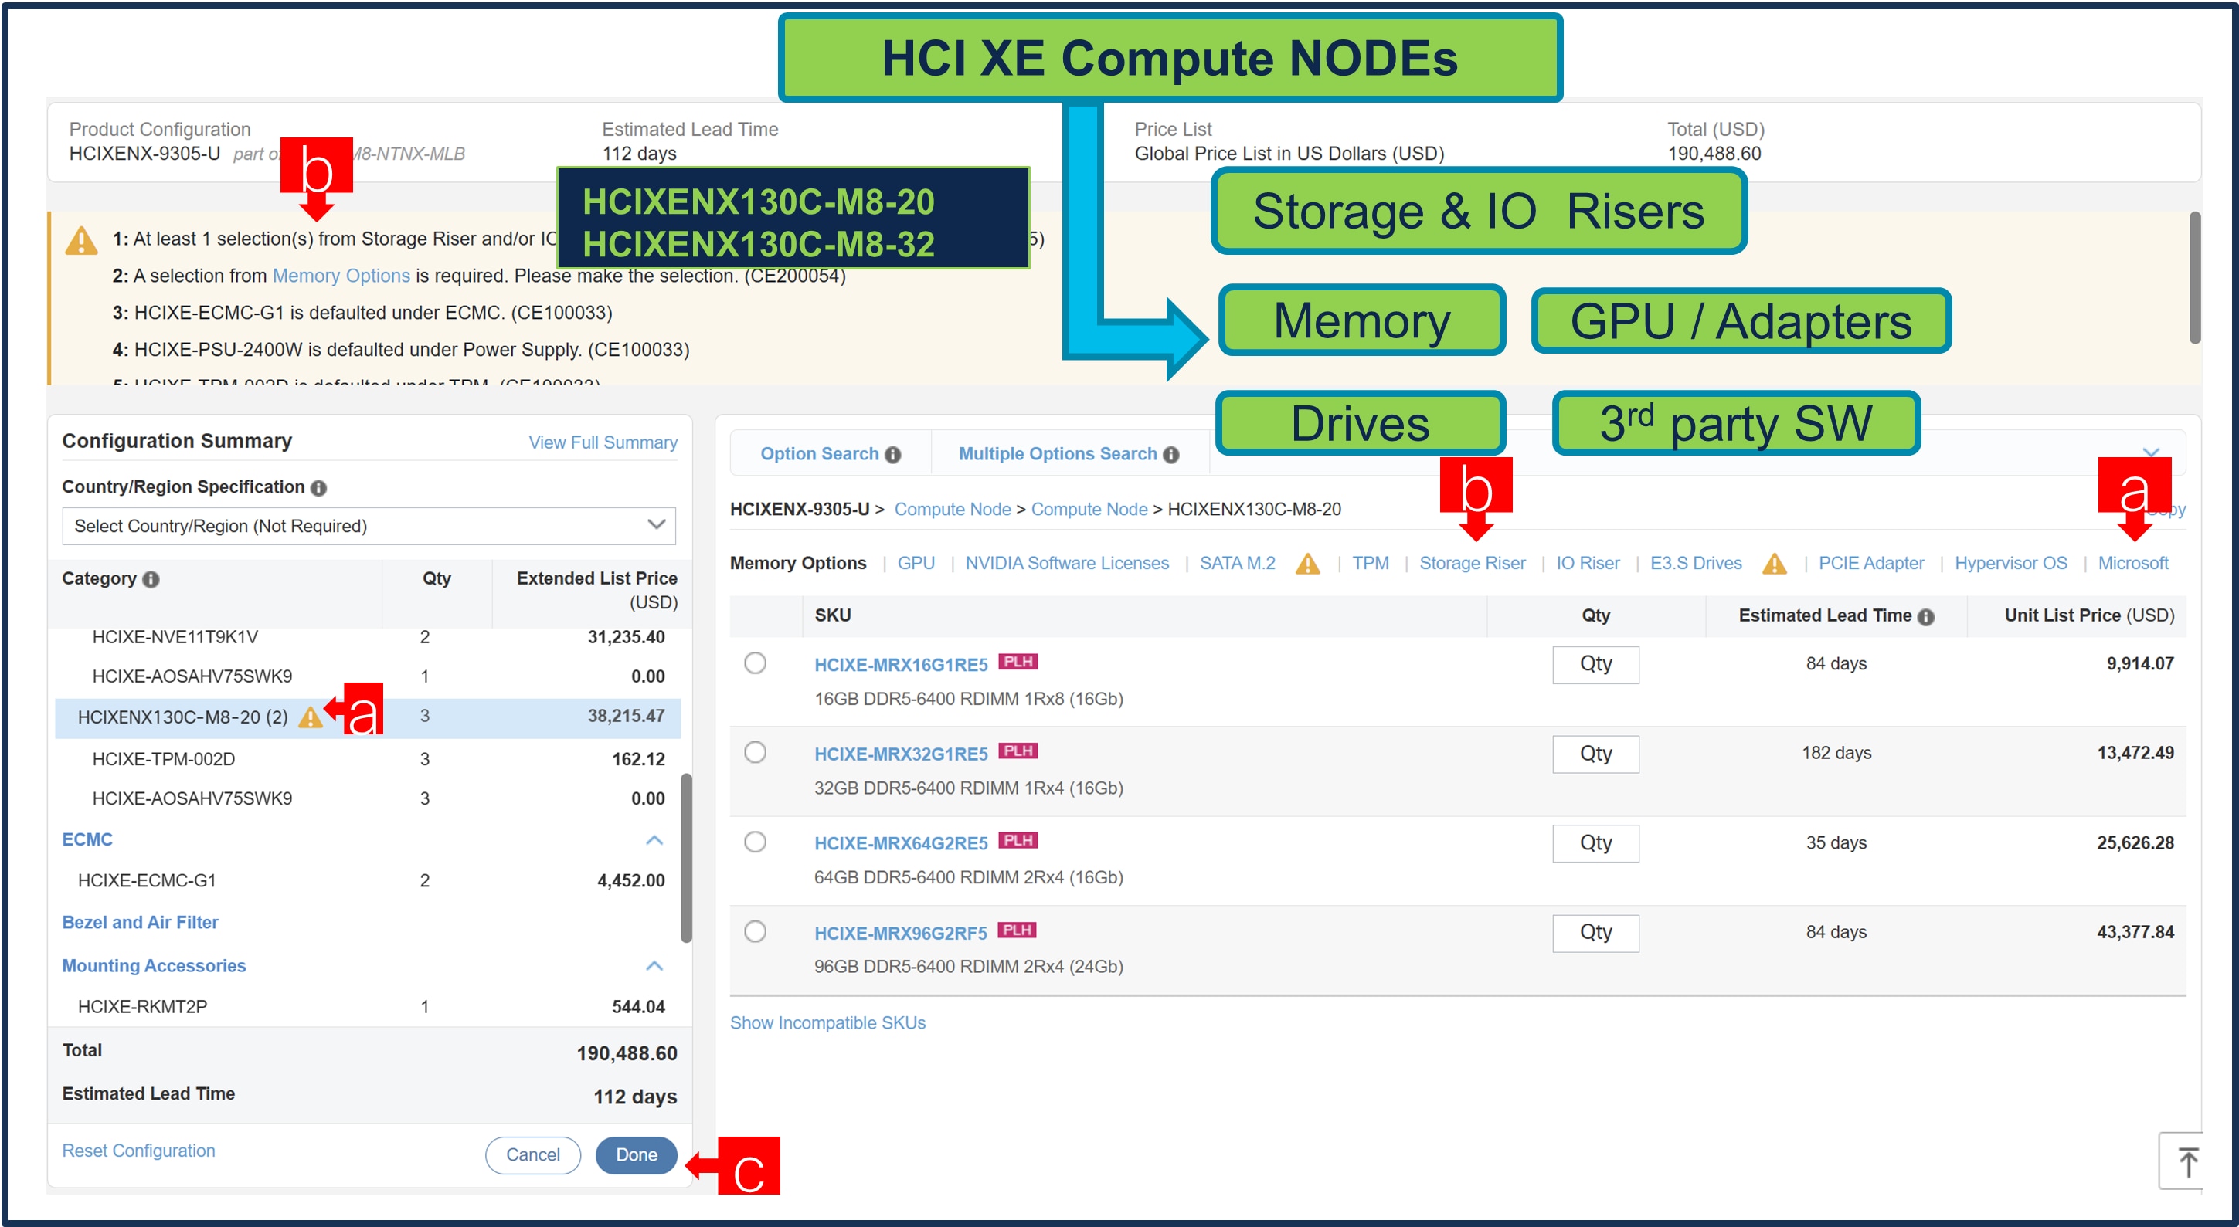Click the Estimated Lead Time column info icon

1926,616
